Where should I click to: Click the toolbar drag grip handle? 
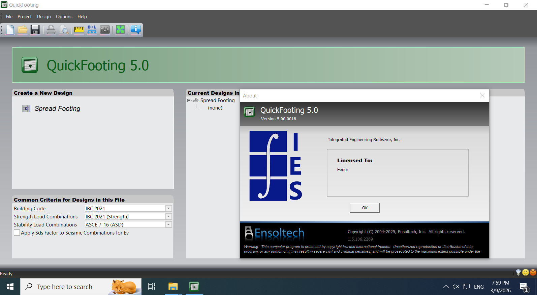(x=2, y=30)
